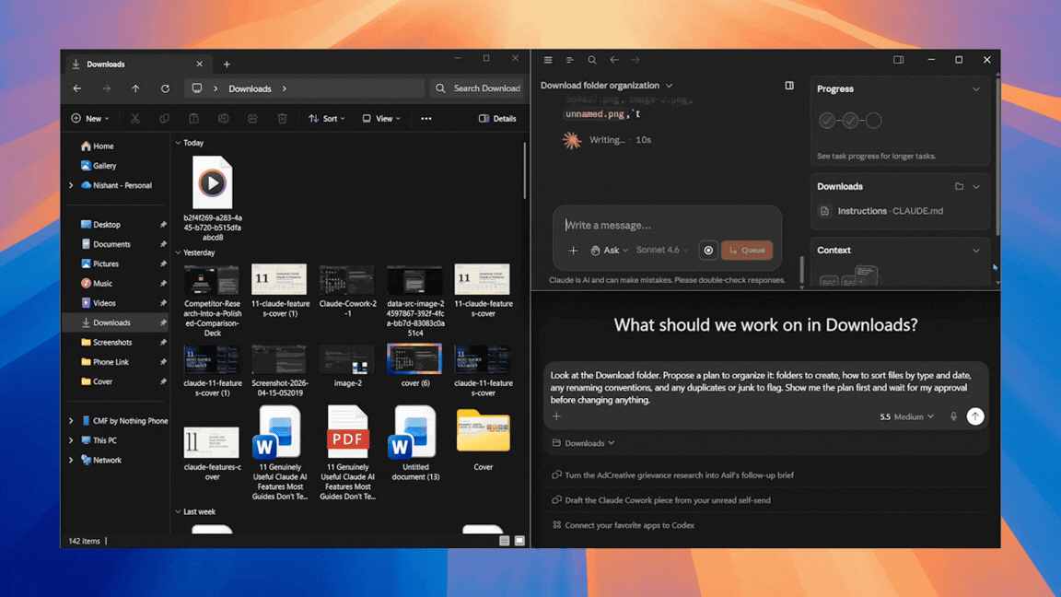Toggle the sidebar panel icon in Claude title bar
1061x597 pixels.
coord(899,60)
